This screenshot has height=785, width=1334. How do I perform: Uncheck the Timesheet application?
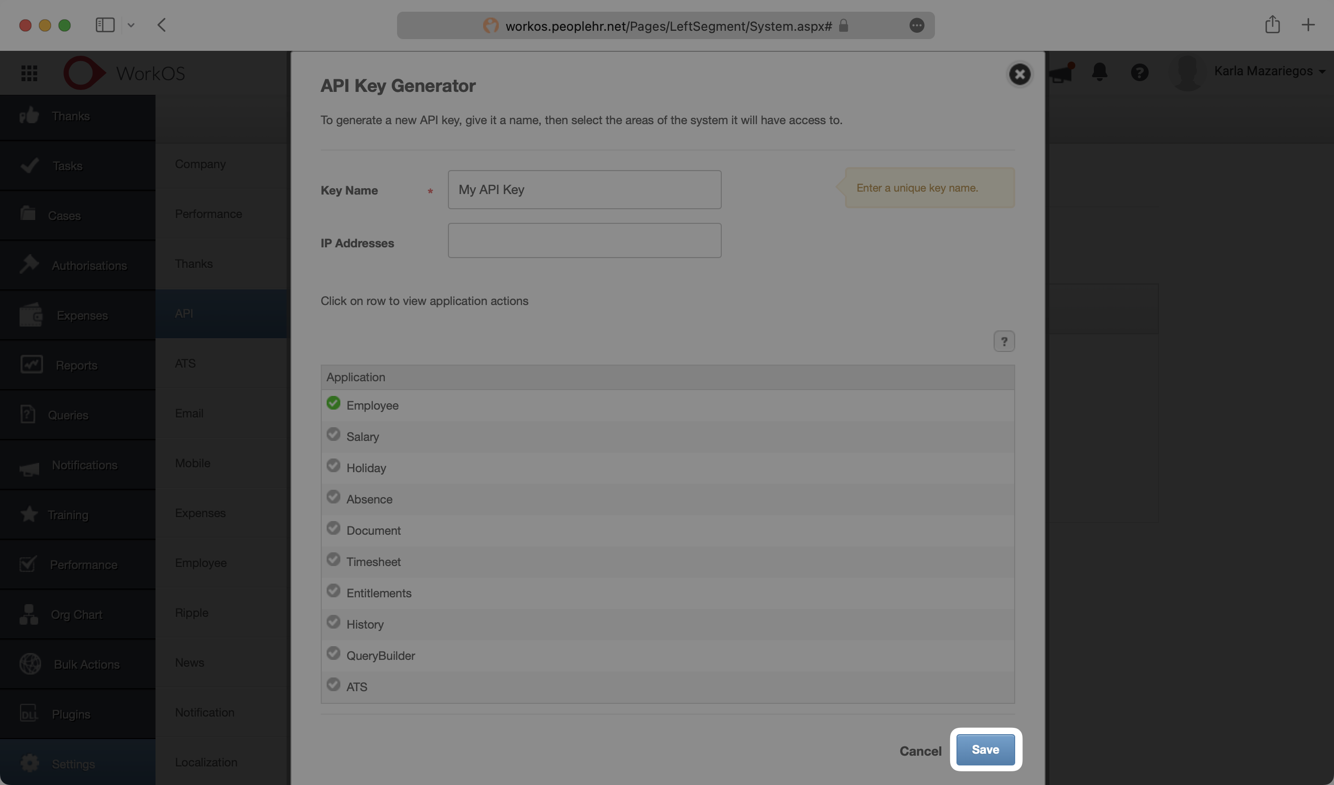point(333,559)
